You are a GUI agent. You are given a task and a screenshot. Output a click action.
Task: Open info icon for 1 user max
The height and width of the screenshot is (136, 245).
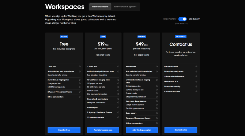(x=80, y=66)
